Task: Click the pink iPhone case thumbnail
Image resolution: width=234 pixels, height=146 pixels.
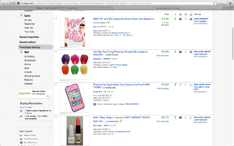Action: click(75, 98)
